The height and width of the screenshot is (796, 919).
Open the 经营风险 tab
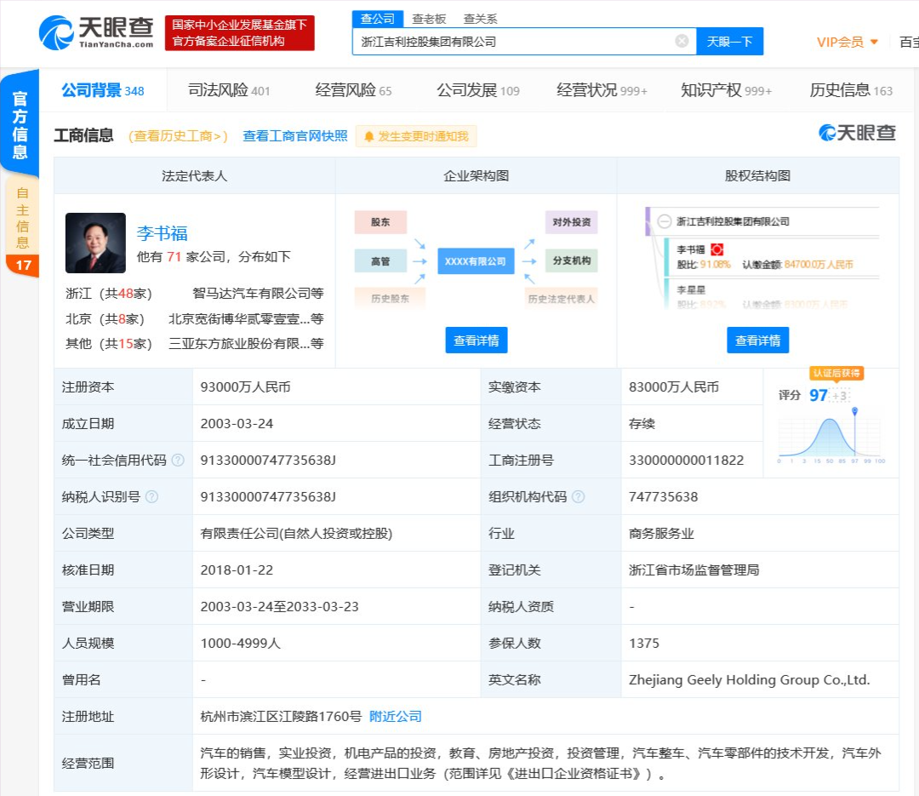click(x=353, y=90)
